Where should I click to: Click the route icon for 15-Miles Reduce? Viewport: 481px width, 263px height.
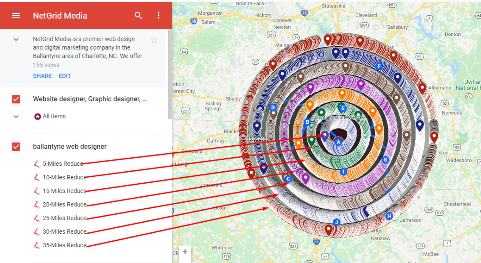click(x=37, y=191)
